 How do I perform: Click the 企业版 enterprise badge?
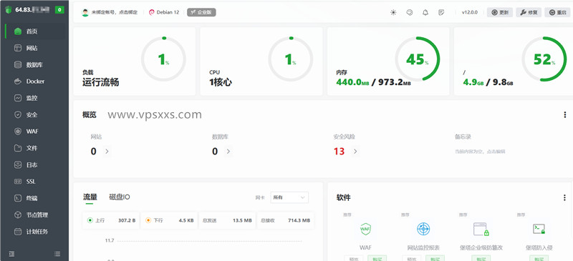pyautogui.click(x=201, y=12)
